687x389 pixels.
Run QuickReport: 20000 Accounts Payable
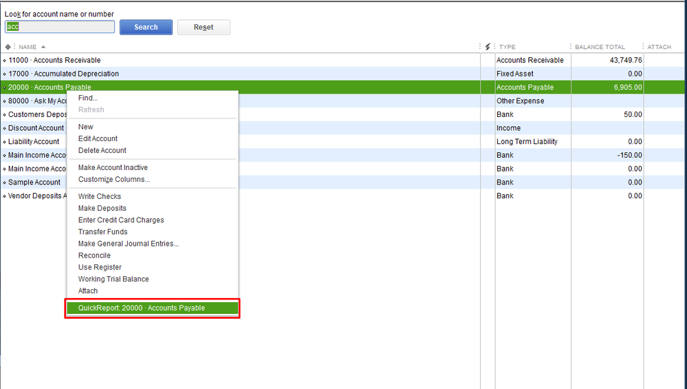(x=153, y=308)
